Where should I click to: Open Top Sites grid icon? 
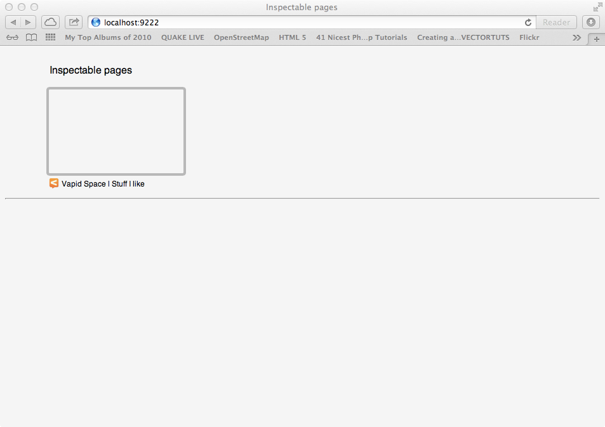pyautogui.click(x=50, y=37)
